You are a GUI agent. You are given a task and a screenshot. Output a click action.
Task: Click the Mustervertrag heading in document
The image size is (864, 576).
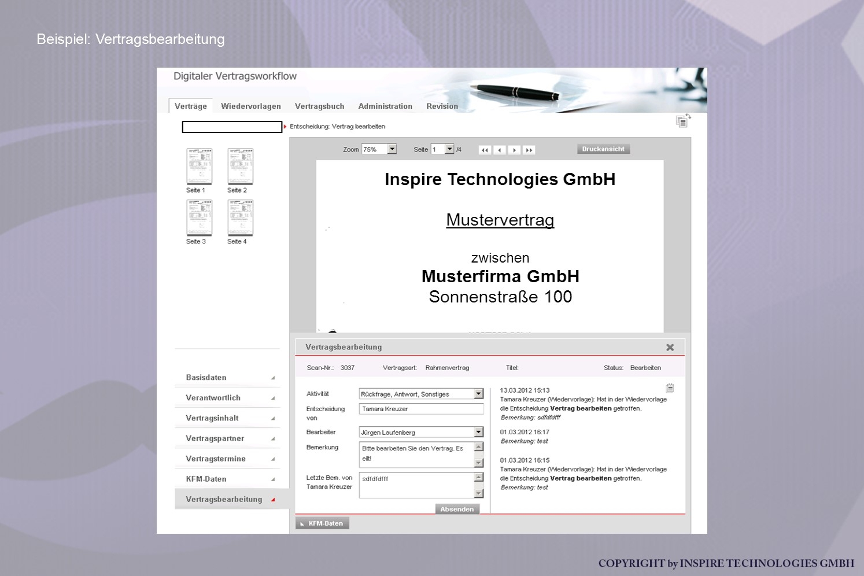pyautogui.click(x=500, y=220)
